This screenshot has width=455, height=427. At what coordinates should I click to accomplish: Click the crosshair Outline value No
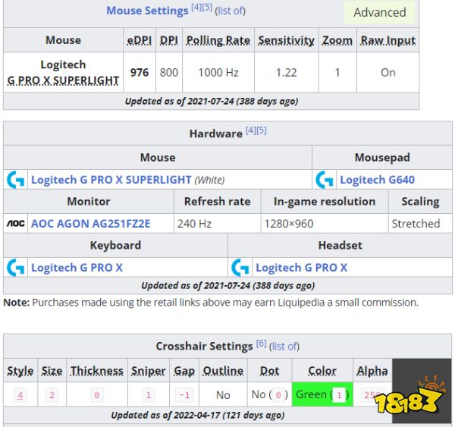(x=223, y=395)
